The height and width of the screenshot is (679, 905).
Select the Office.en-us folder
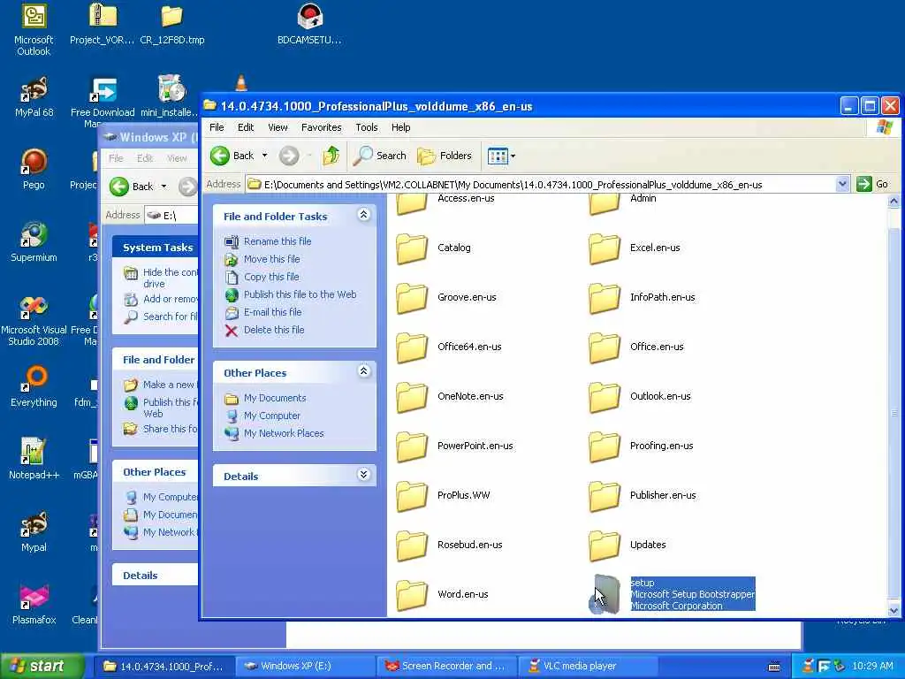pyautogui.click(x=636, y=347)
